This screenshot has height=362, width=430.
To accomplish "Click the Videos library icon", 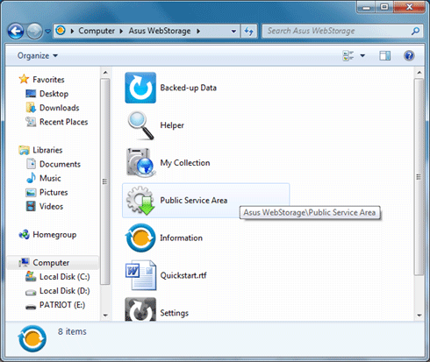I will [x=31, y=206].
